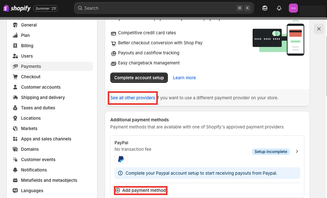This screenshot has width=327, height=198.
Task: Click the Languages icon
Action: [15, 191]
